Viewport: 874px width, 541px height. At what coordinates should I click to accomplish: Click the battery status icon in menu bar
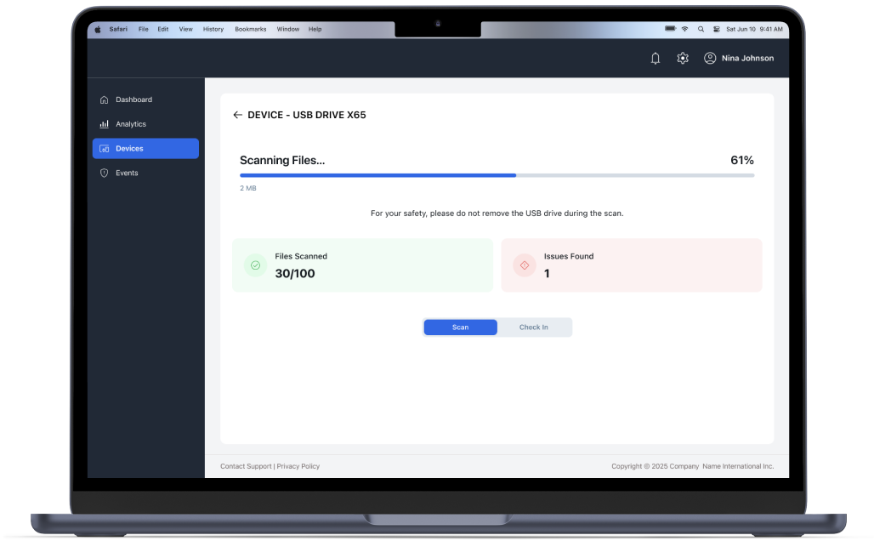[671, 28]
